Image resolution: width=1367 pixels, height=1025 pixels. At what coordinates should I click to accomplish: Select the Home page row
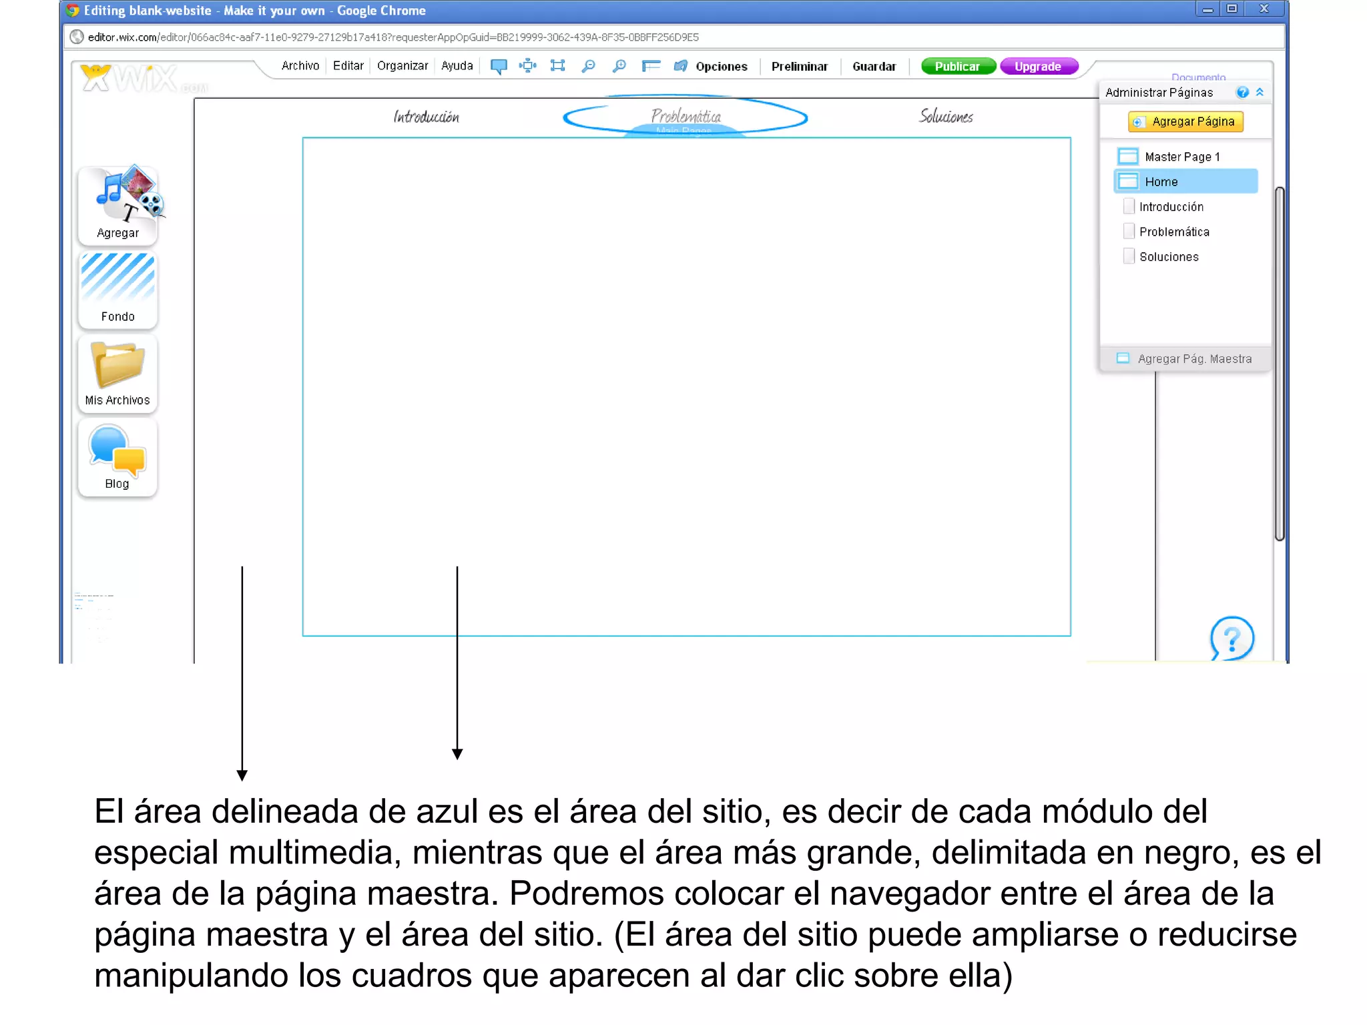(x=1186, y=182)
